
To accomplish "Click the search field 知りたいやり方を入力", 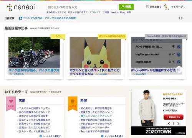I will [82, 7].
